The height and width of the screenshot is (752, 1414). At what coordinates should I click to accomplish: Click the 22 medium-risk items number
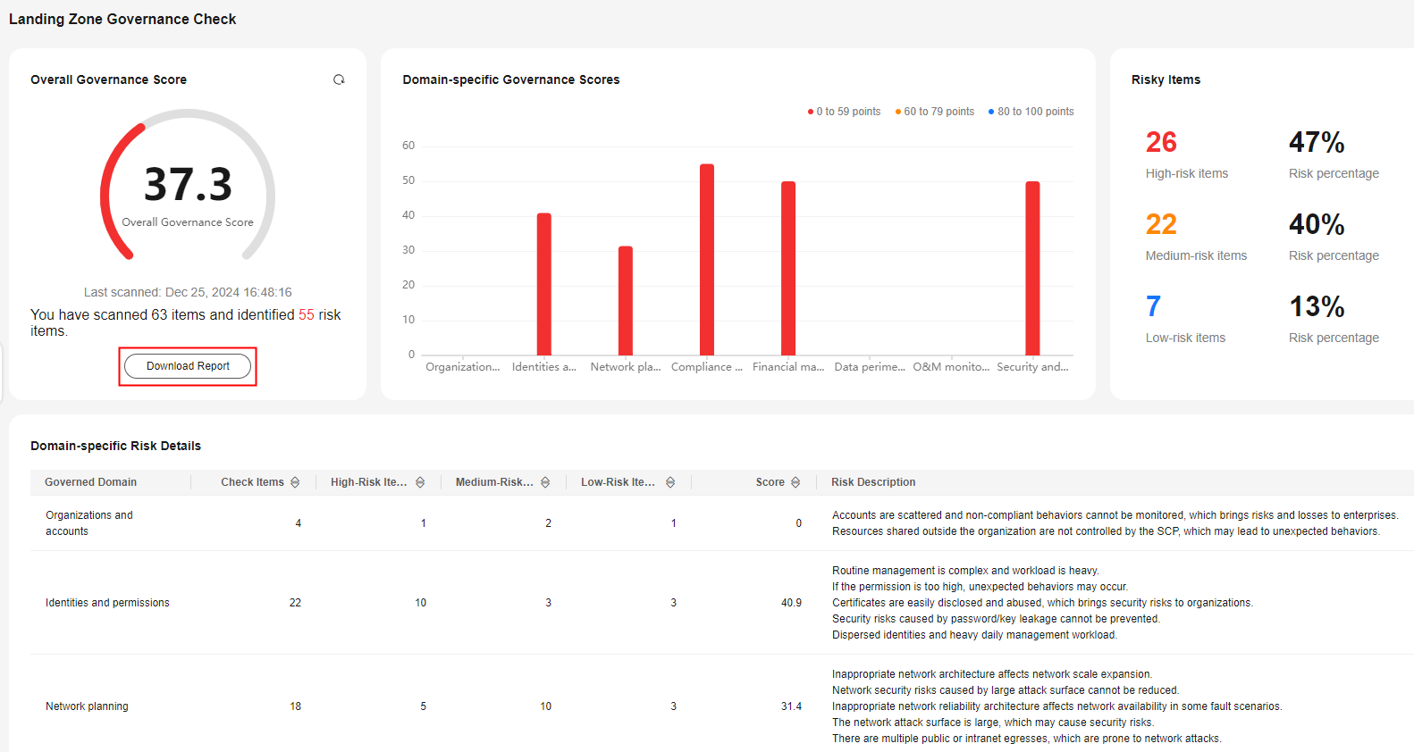tap(1161, 224)
